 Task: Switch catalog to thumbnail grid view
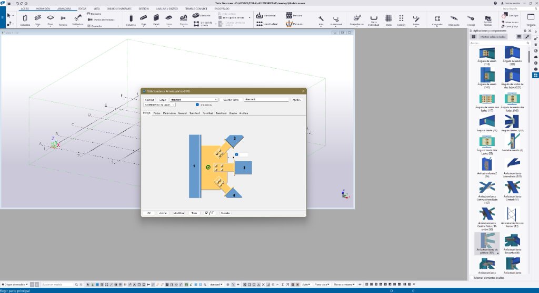(473, 37)
